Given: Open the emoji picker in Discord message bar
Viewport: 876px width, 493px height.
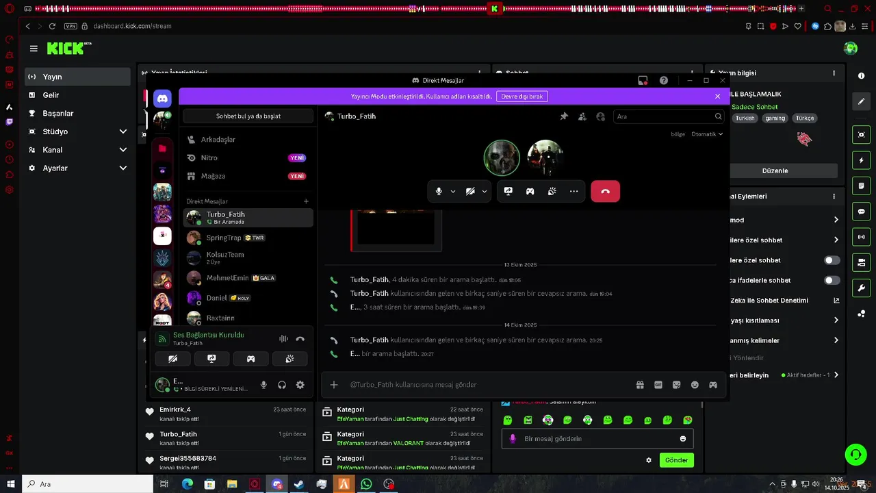Looking at the screenshot, I should [695, 385].
